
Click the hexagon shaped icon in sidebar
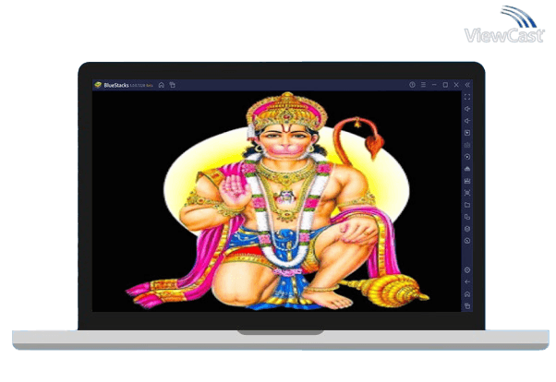467,229
